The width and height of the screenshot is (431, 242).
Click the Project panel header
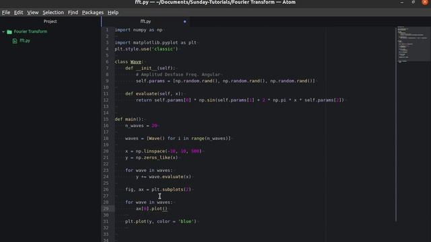click(50, 21)
